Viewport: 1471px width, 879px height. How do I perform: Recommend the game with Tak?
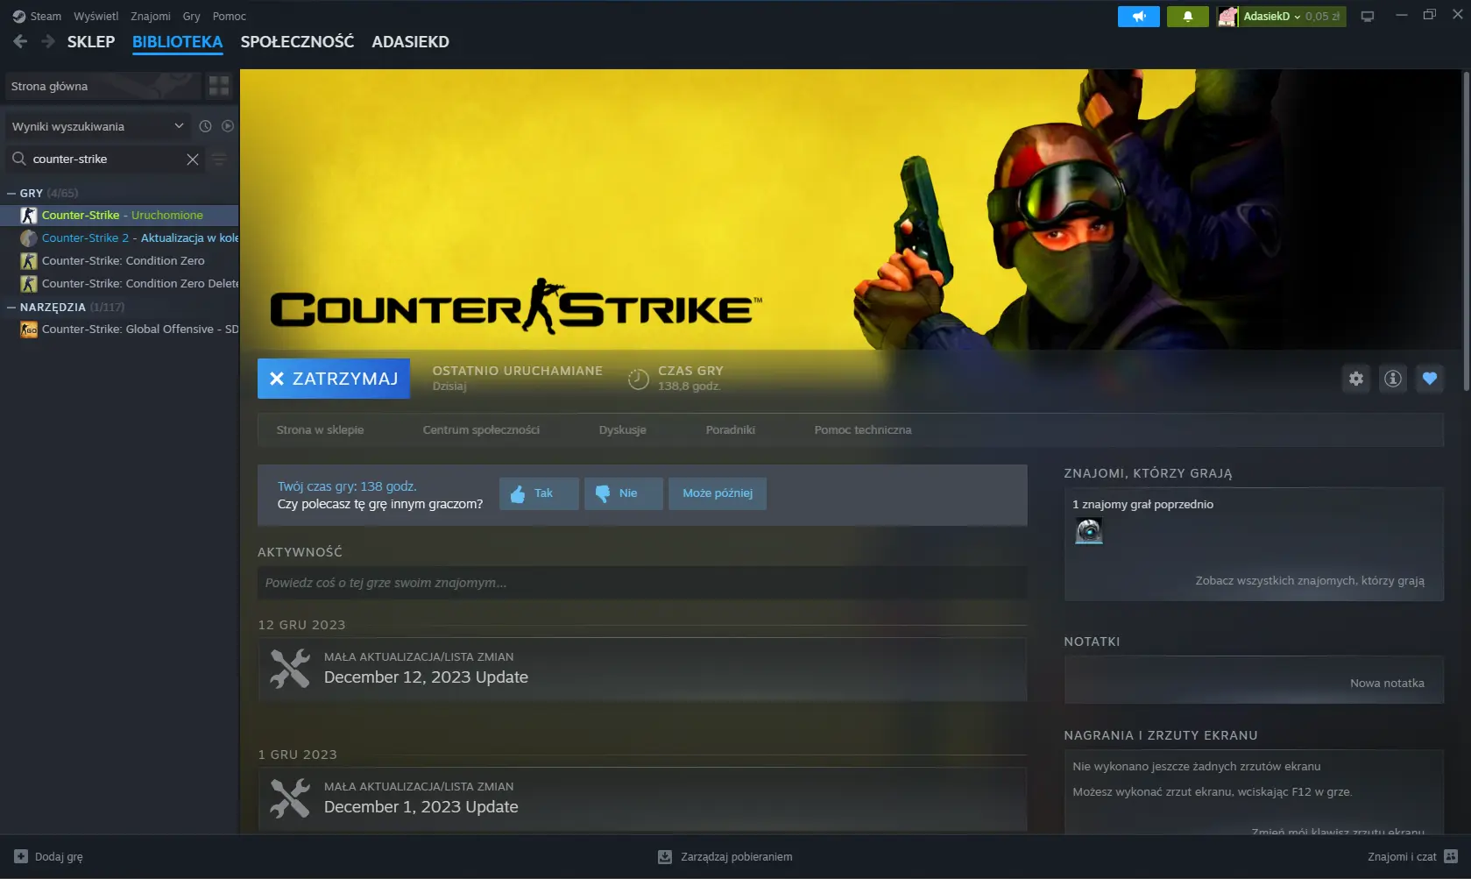[539, 493]
